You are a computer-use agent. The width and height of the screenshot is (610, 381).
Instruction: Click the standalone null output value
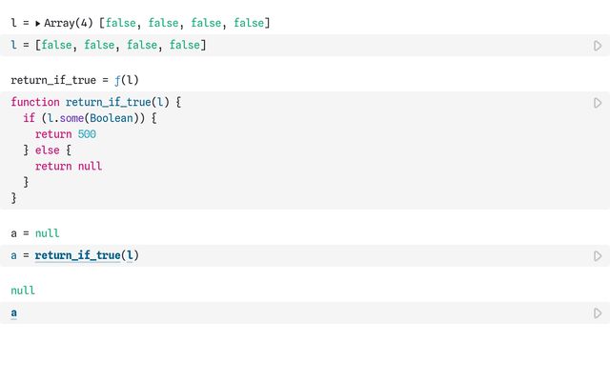tap(23, 290)
